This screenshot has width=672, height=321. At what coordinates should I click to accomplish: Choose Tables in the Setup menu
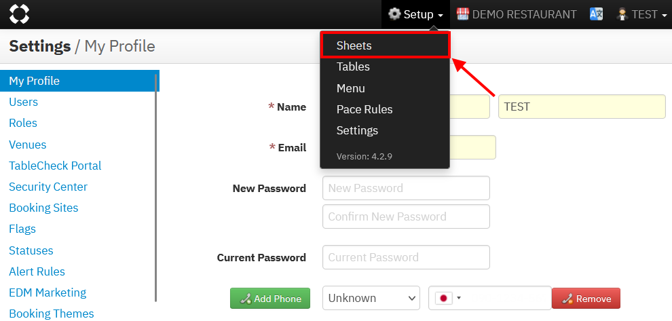point(353,67)
